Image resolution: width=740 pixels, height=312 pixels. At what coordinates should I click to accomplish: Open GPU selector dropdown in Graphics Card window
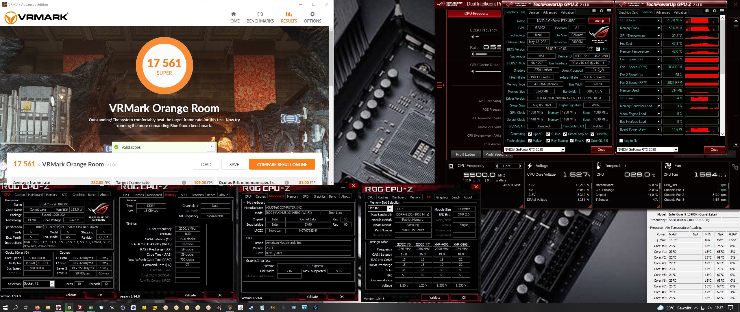point(563,150)
